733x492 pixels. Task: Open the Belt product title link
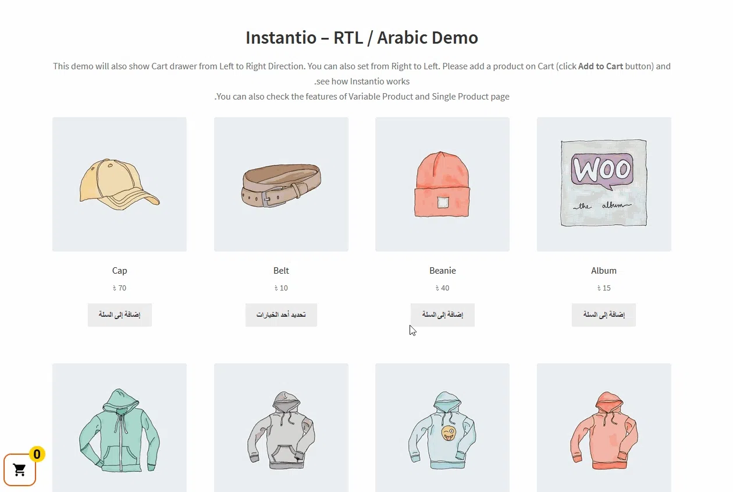click(281, 271)
